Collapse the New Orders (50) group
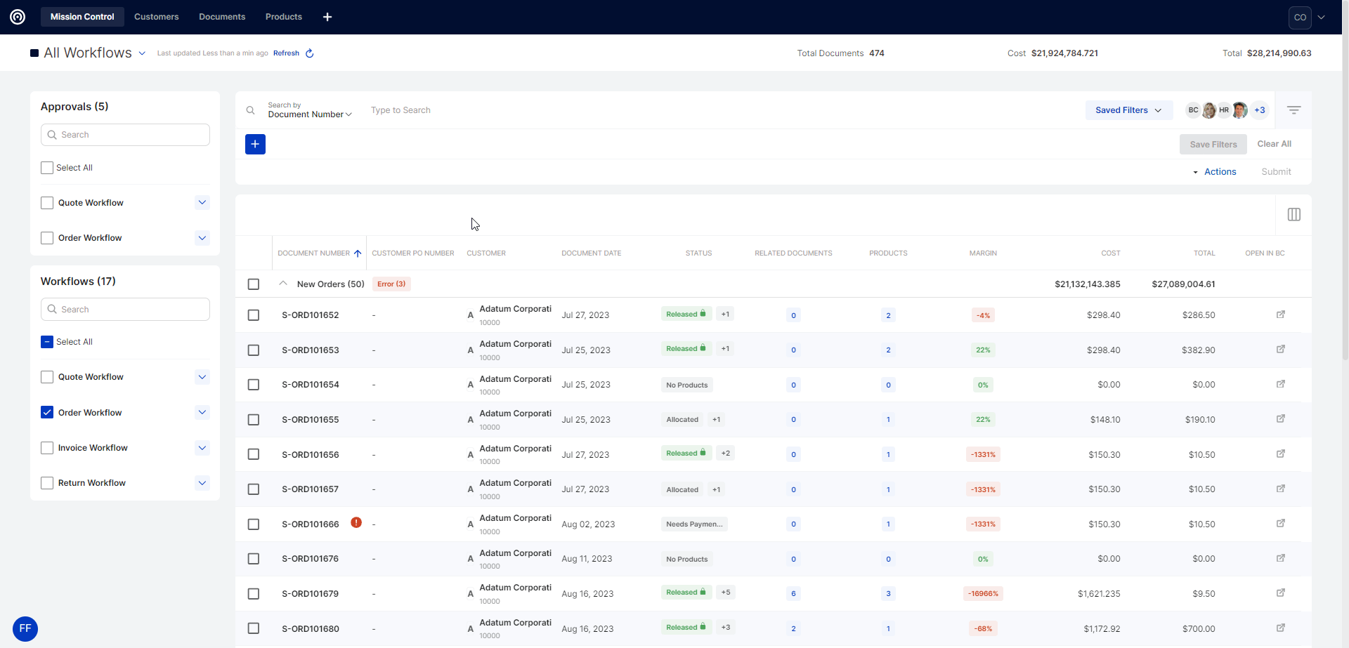 [x=283, y=284]
